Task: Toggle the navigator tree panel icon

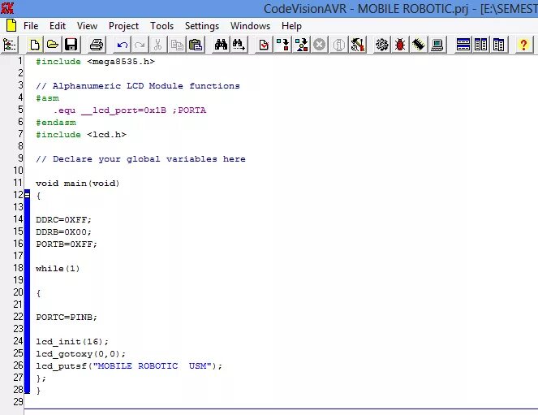Action: tap(9, 45)
